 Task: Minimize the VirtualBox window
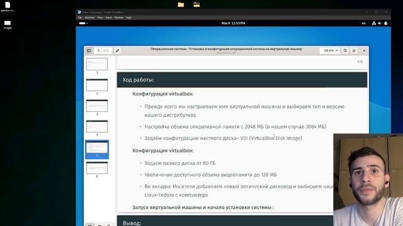point(366,12)
